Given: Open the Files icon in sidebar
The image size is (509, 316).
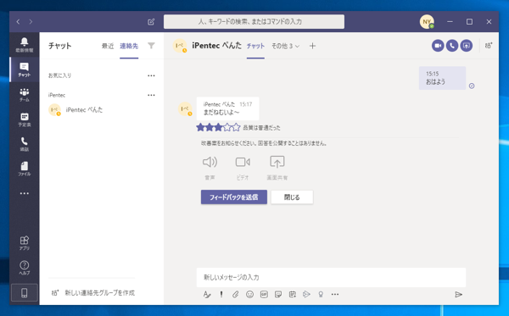Looking at the screenshot, I should 25,169.
